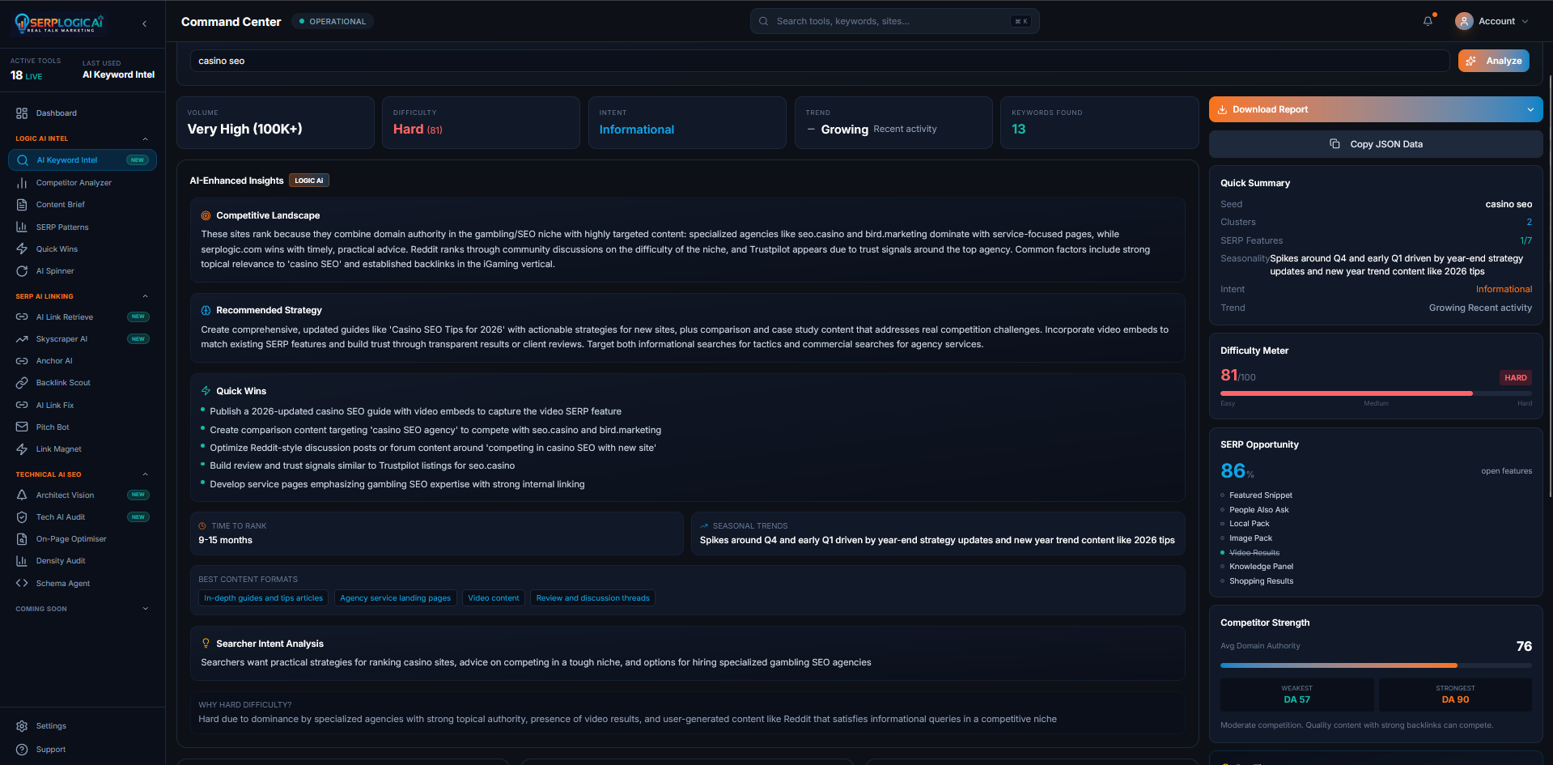Click the Pitch Bot envelope icon
Viewport: 1553px width, 765px height.
(22, 427)
